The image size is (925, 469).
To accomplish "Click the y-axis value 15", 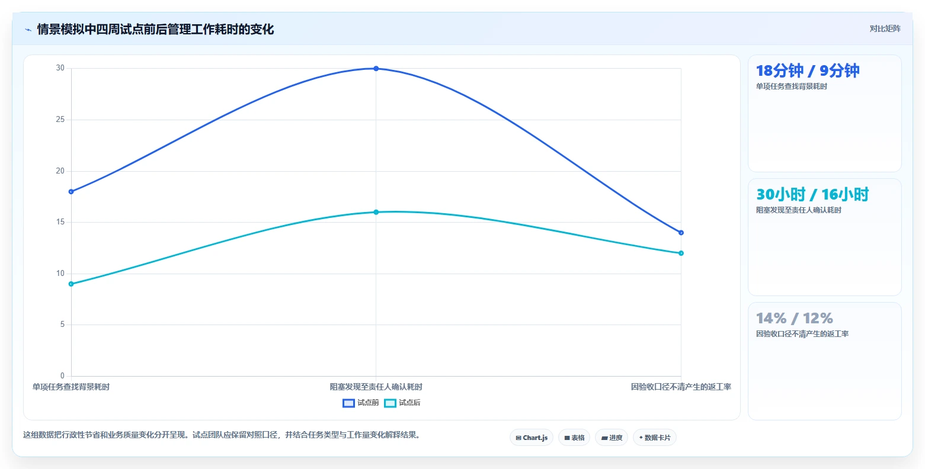I will coord(60,222).
